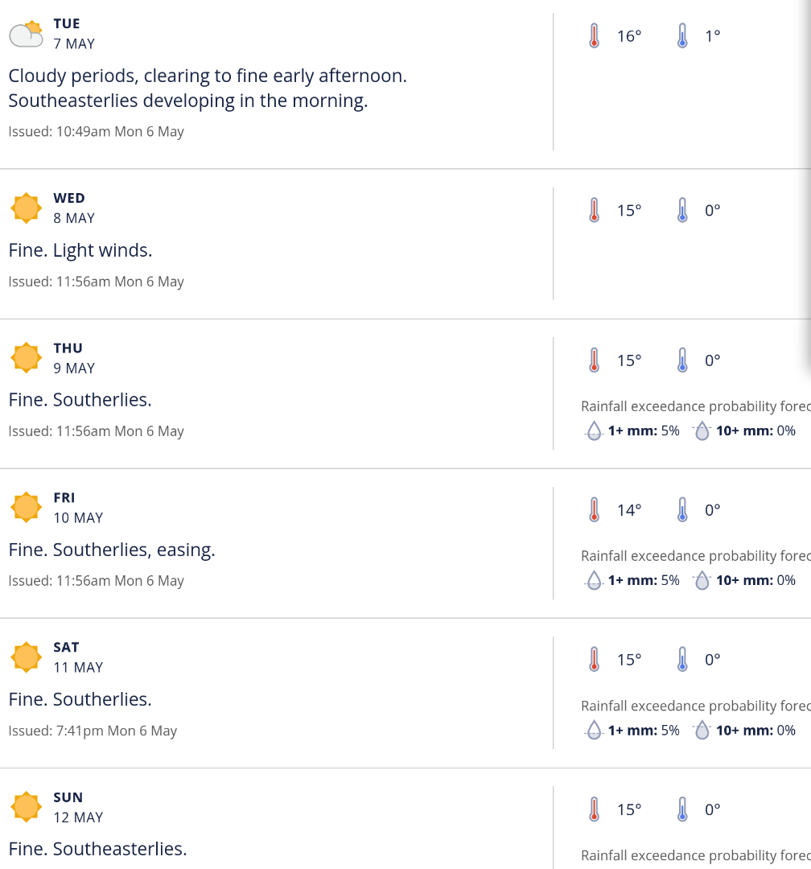This screenshot has width=811, height=869.
Task: Click the partly cloudy icon for Tuesday
Action: pyautogui.click(x=26, y=34)
